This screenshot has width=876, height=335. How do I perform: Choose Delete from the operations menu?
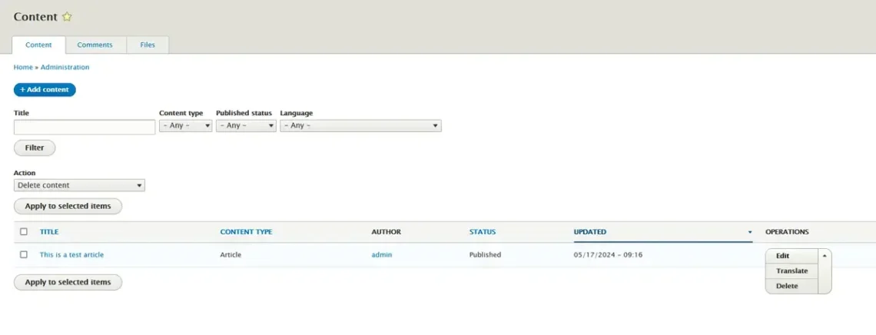(x=787, y=286)
